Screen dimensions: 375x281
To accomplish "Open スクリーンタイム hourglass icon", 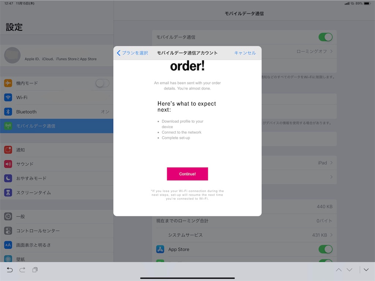I will click(x=8, y=192).
